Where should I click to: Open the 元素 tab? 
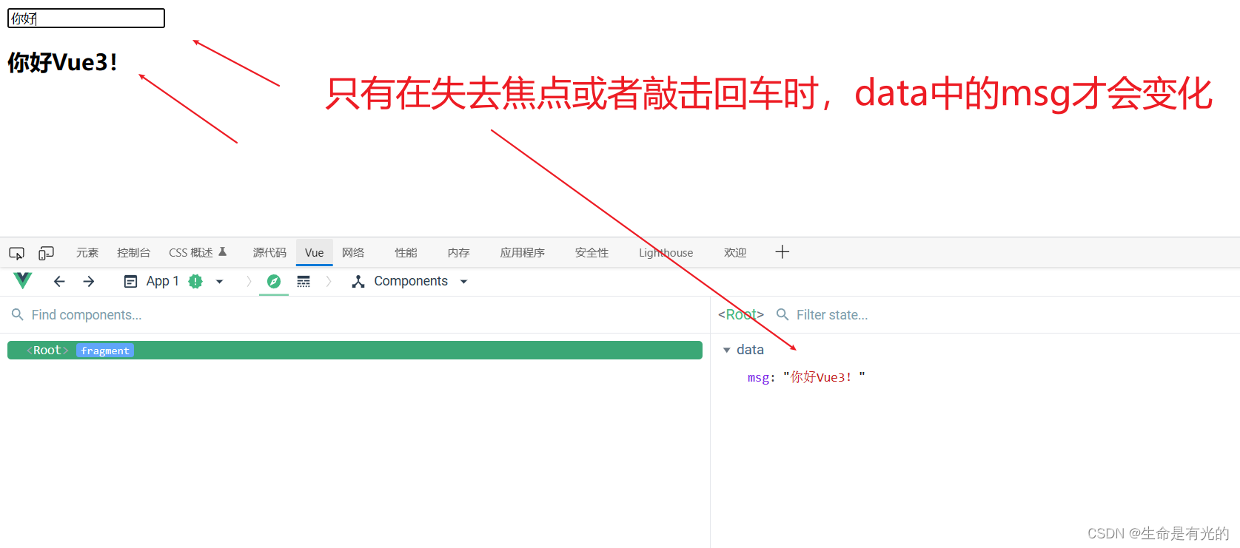pos(87,253)
